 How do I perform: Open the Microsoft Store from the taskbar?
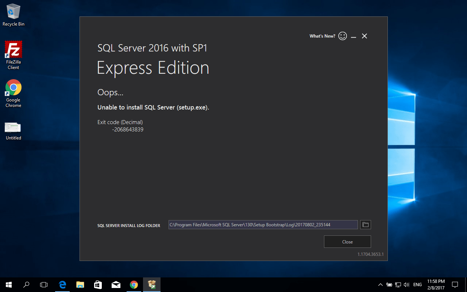tap(98, 284)
